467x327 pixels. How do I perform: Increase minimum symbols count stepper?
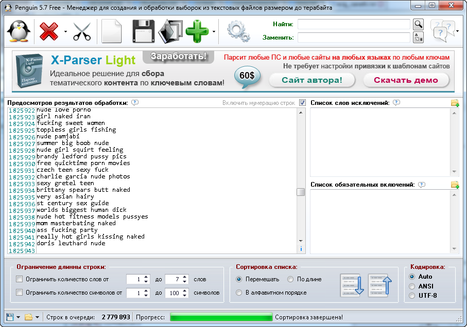(x=146, y=290)
